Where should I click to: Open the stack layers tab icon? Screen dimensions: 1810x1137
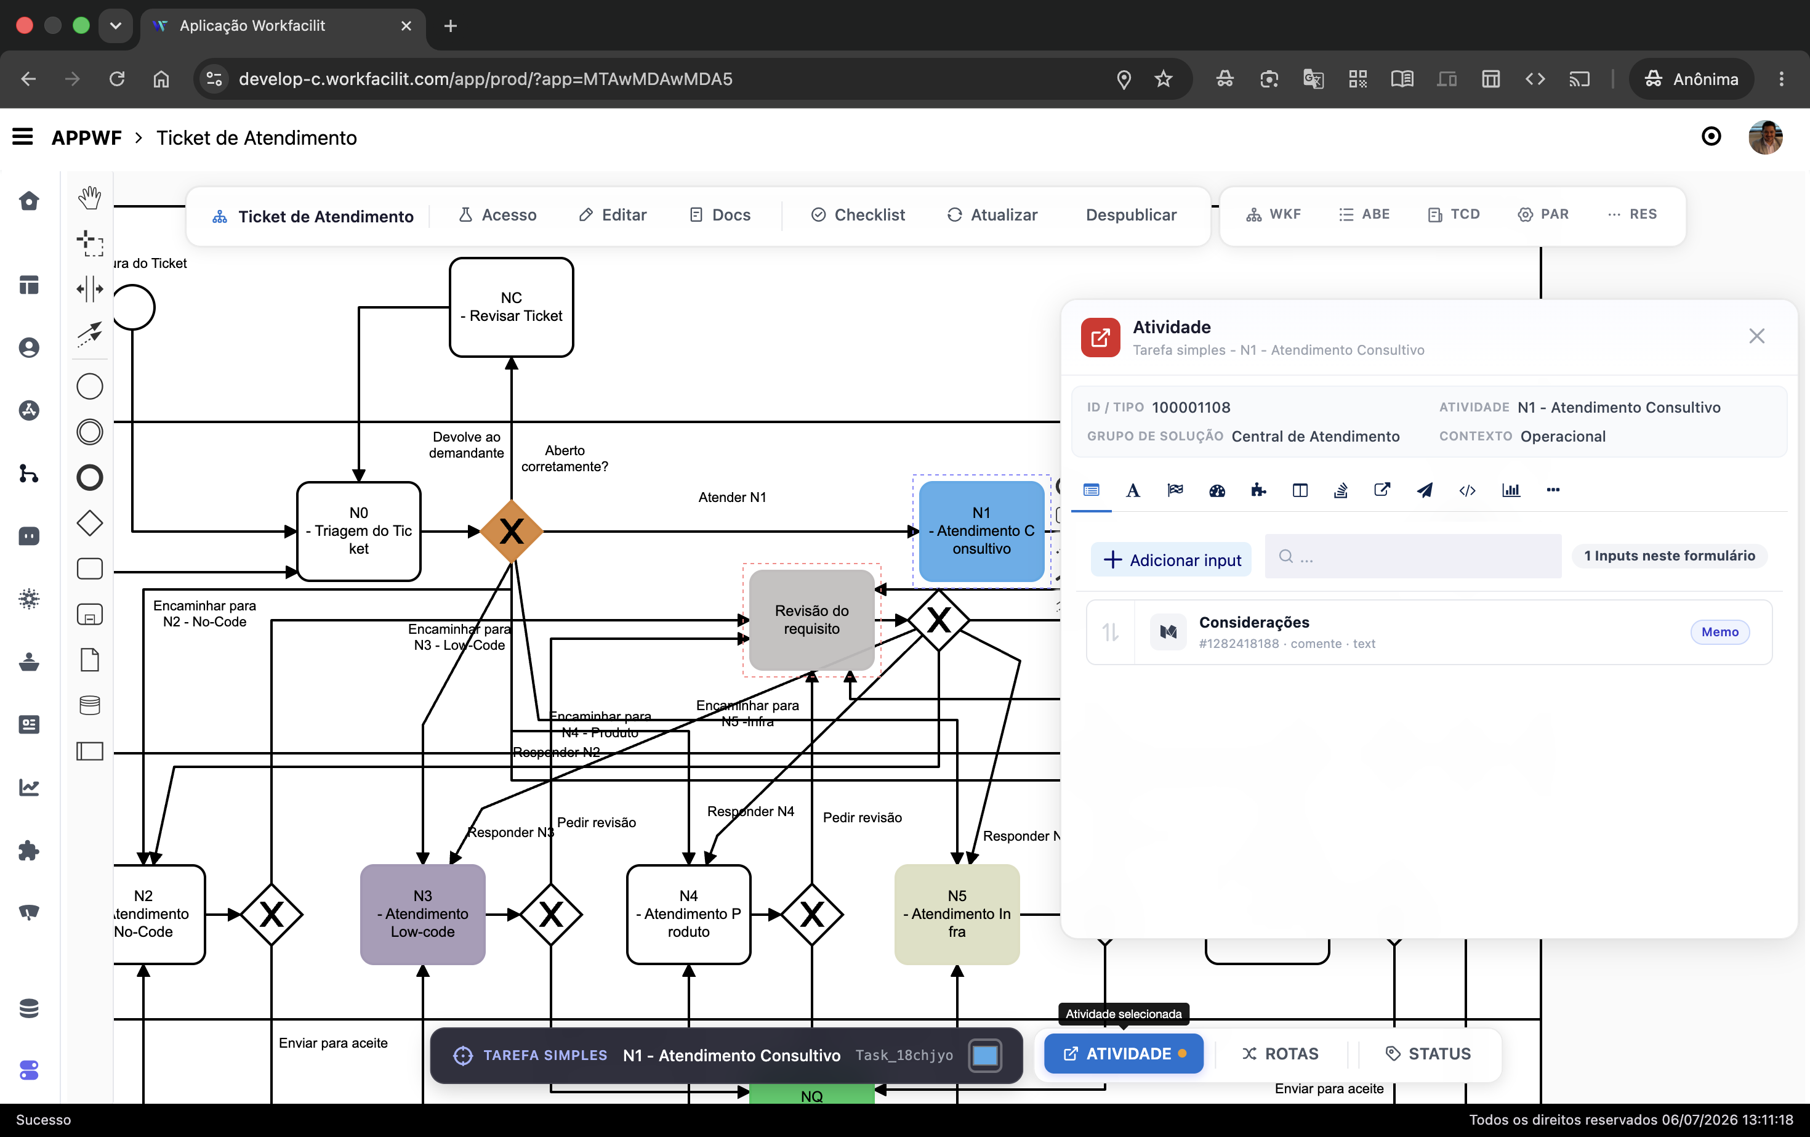[x=1340, y=490]
